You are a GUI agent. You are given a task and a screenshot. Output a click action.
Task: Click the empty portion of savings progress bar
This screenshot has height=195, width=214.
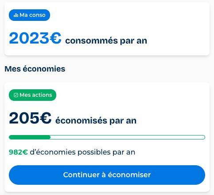(x=128, y=137)
